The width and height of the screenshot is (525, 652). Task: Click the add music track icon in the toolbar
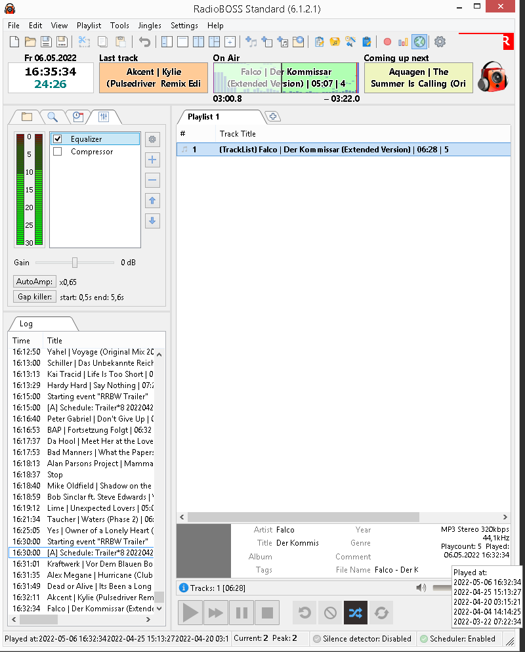(x=251, y=41)
